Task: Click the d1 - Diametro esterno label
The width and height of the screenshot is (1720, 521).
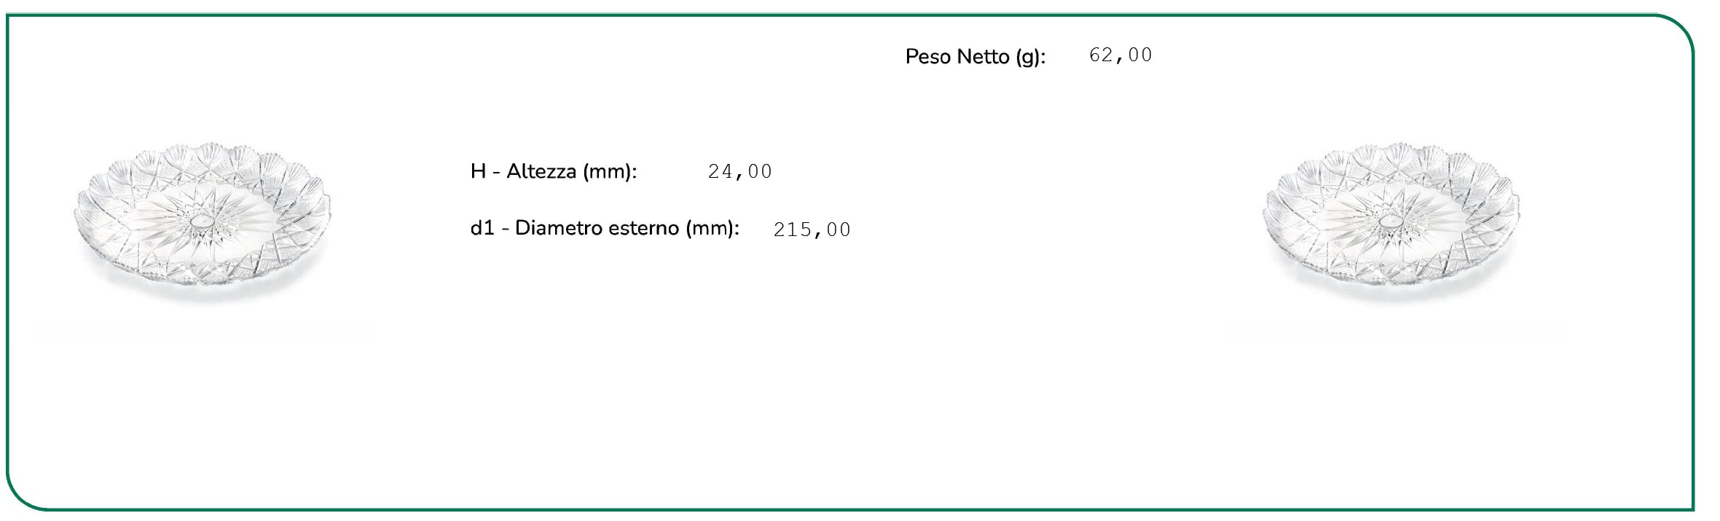Action: click(604, 228)
